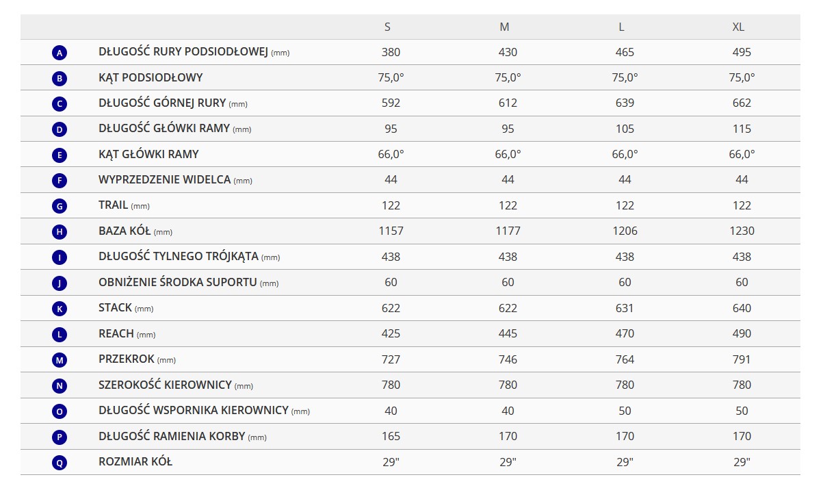Select the H badge beside BAZA KÓŁ
The width and height of the screenshot is (823, 499).
coord(60,232)
